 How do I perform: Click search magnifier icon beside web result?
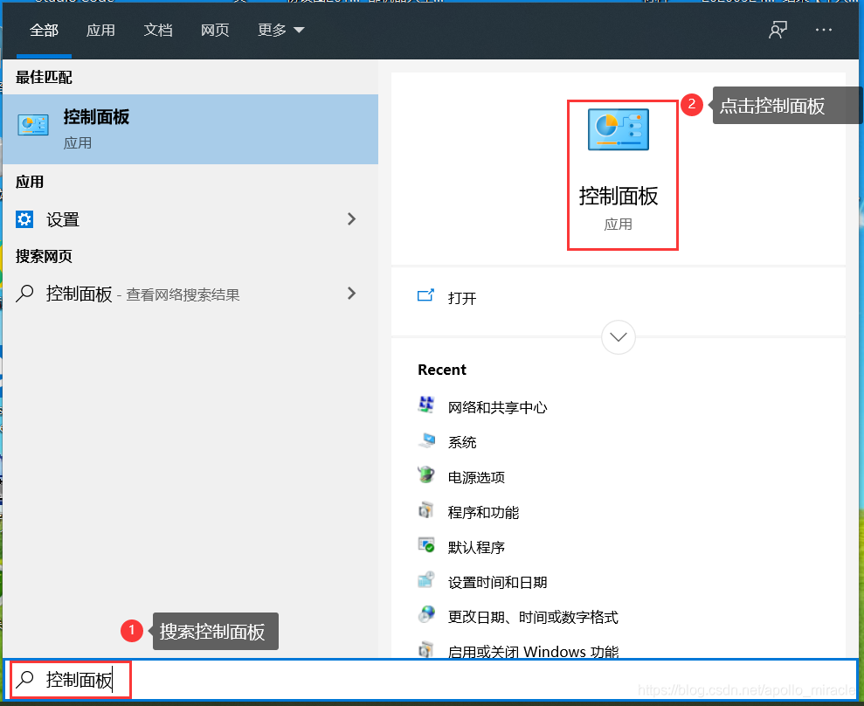[x=24, y=294]
